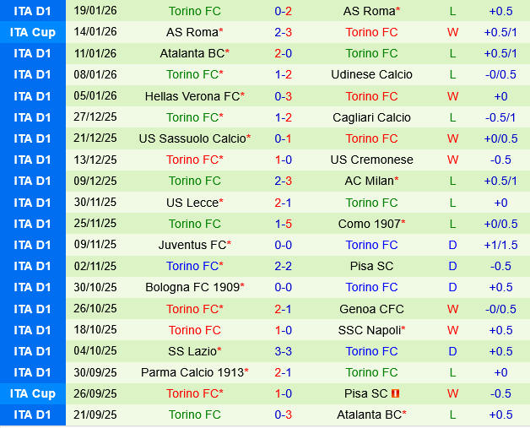Click the Bologna FC 1909 team name

point(192,287)
